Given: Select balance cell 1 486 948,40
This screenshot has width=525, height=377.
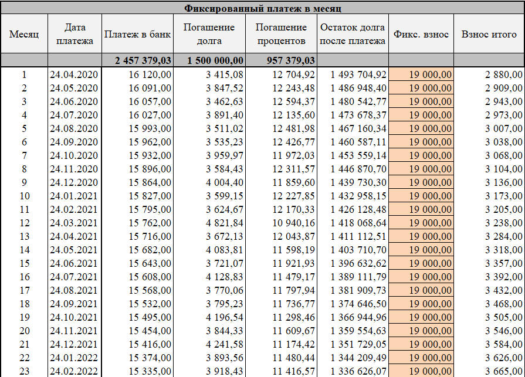Looking at the screenshot, I should click(353, 88).
